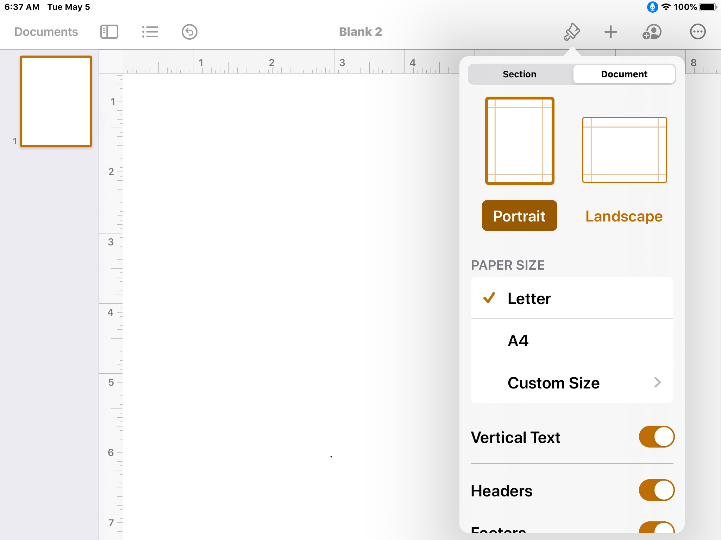
Task: Switch to the Section tab
Action: click(x=520, y=74)
